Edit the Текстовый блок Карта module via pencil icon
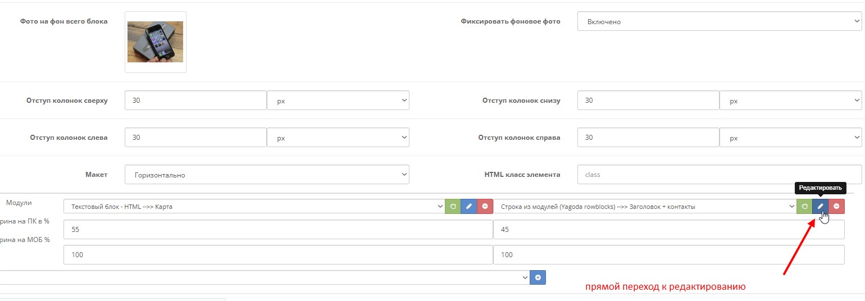 coord(469,207)
